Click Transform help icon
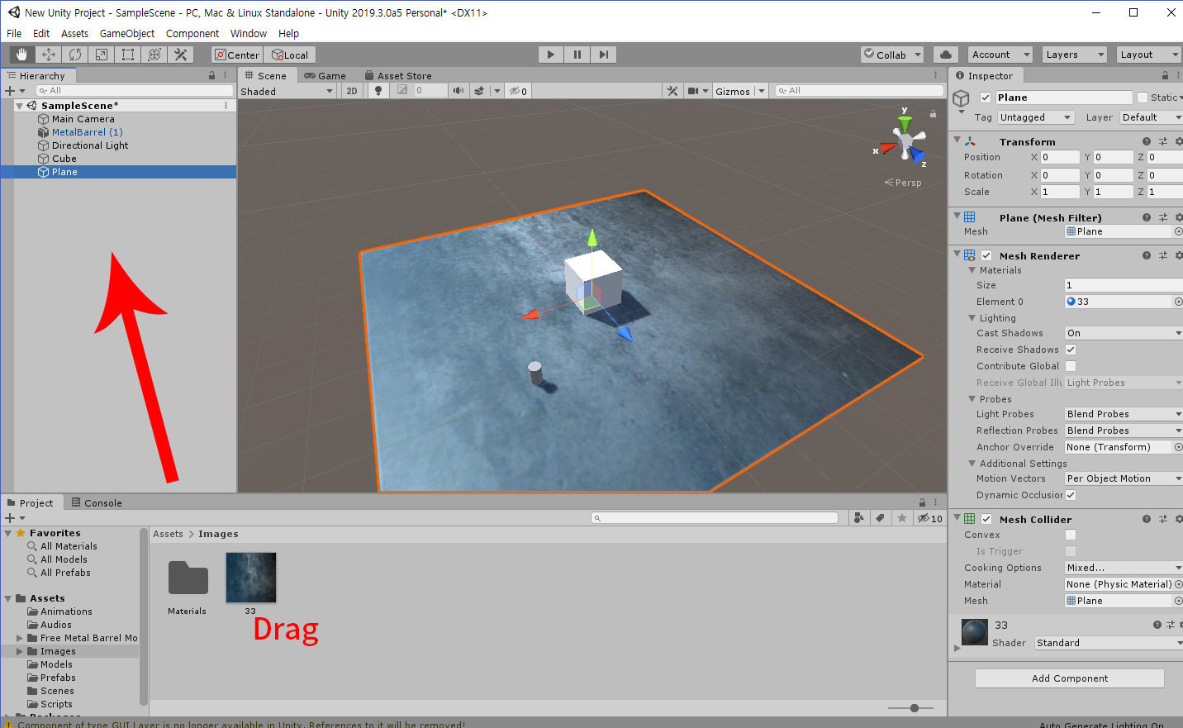This screenshot has height=728, width=1183. tap(1147, 141)
